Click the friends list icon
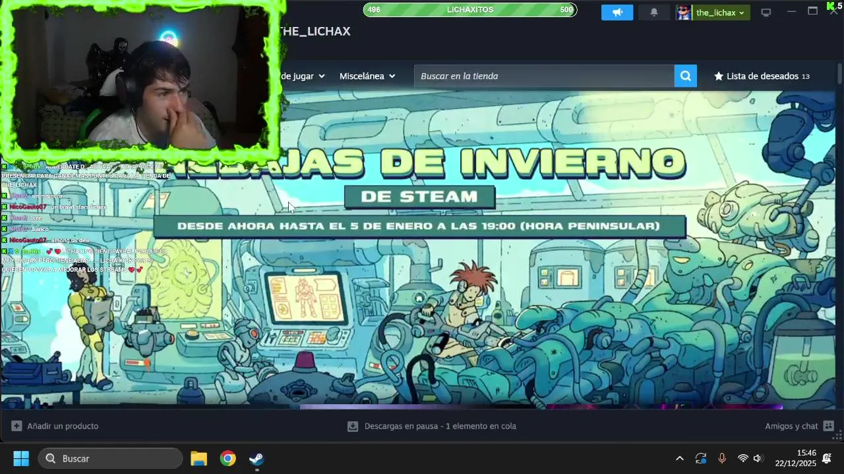844x474 pixels. [x=829, y=426]
